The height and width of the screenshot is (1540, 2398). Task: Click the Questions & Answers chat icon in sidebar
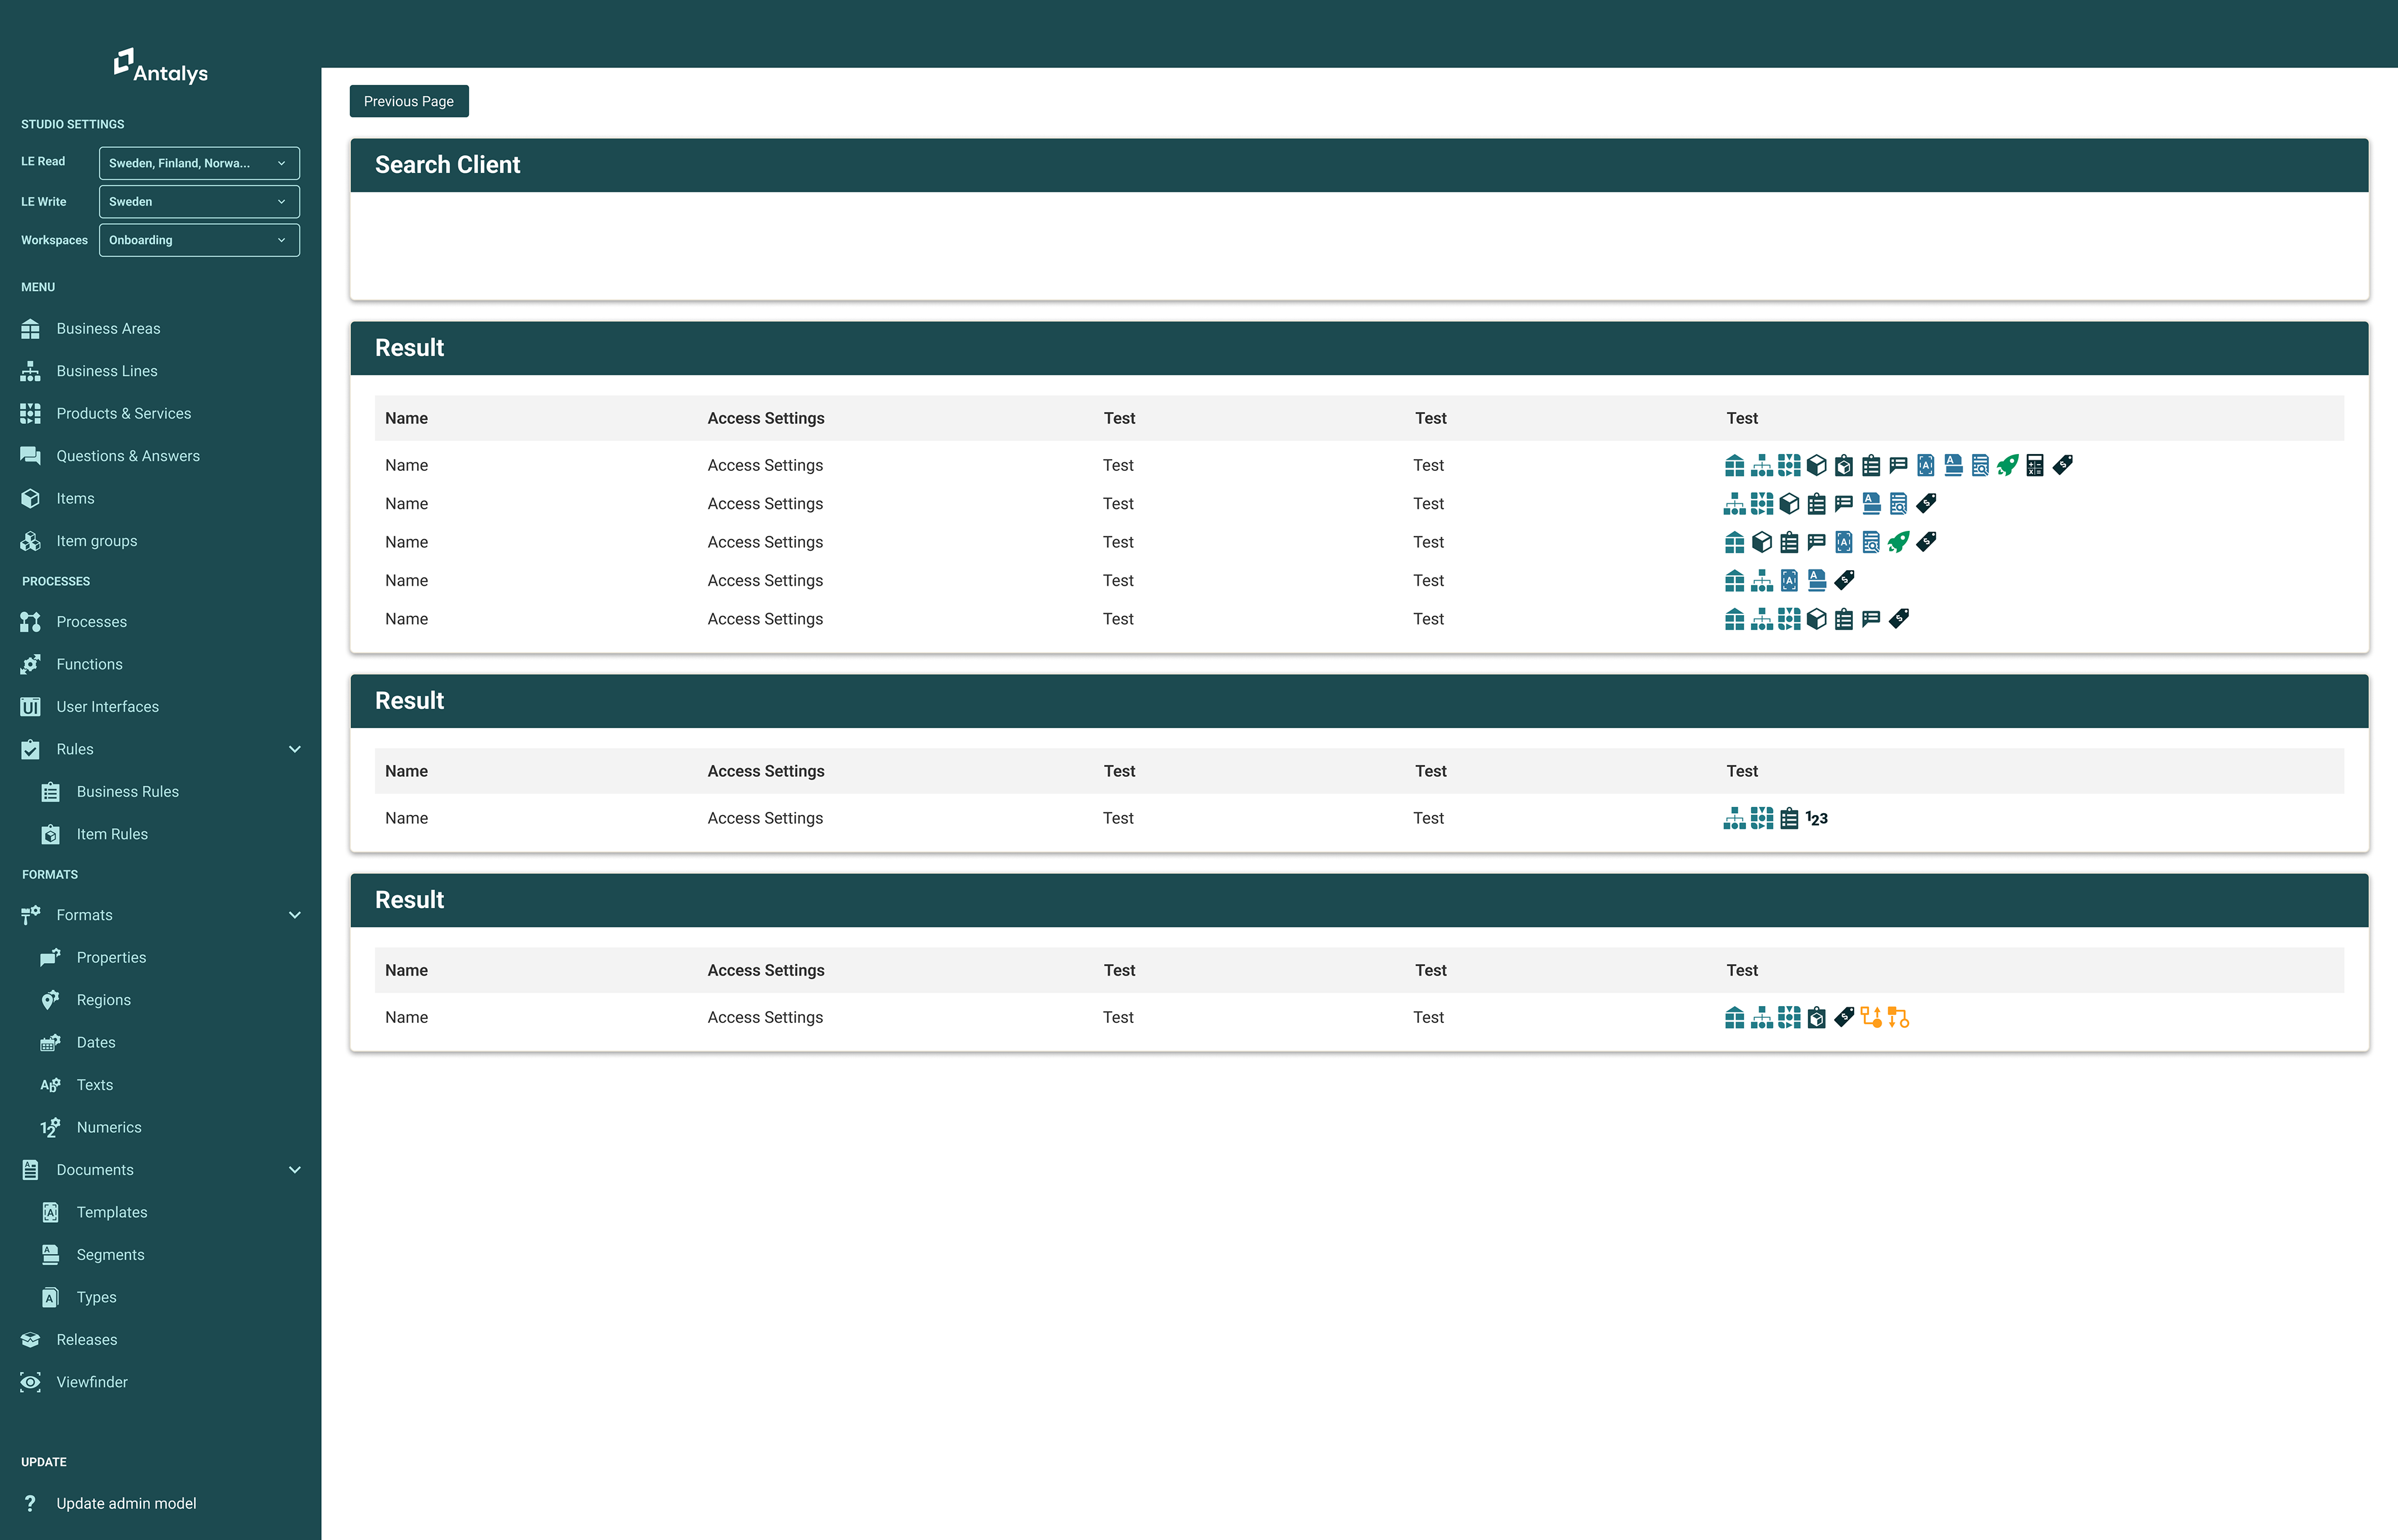(x=30, y=456)
